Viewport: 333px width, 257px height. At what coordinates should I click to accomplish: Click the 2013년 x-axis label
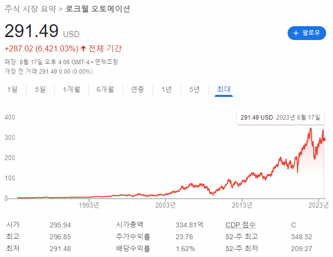[x=242, y=205]
